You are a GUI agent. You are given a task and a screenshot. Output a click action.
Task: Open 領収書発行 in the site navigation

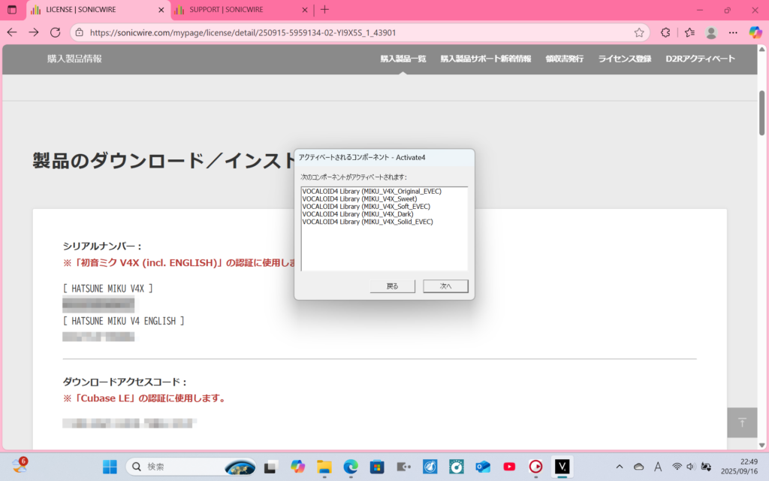pos(564,59)
